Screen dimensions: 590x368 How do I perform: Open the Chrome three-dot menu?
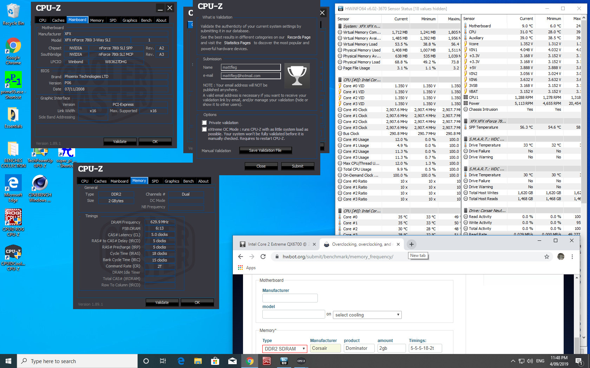pos(572,257)
